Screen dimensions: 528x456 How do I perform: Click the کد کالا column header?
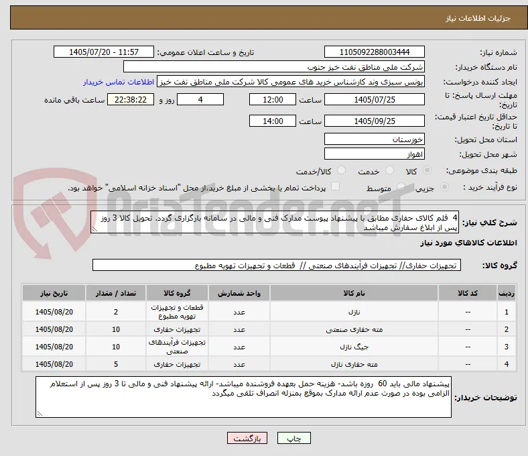click(x=468, y=293)
